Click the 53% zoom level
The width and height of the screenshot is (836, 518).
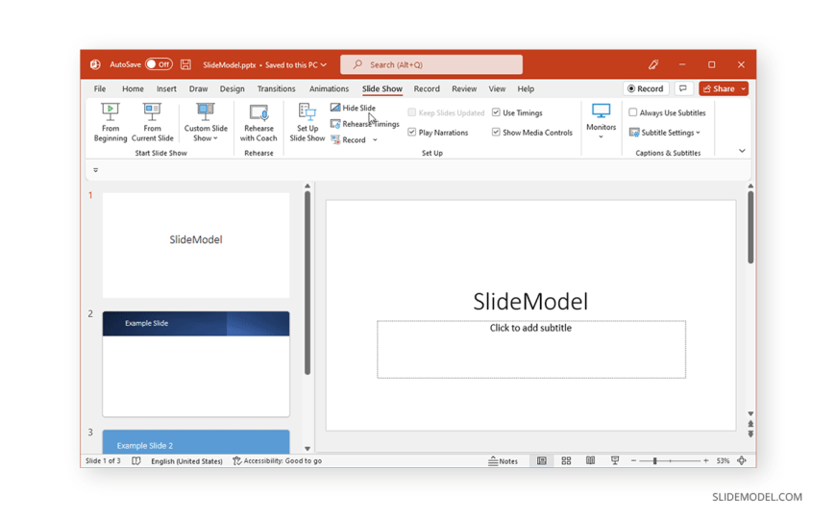tap(723, 461)
